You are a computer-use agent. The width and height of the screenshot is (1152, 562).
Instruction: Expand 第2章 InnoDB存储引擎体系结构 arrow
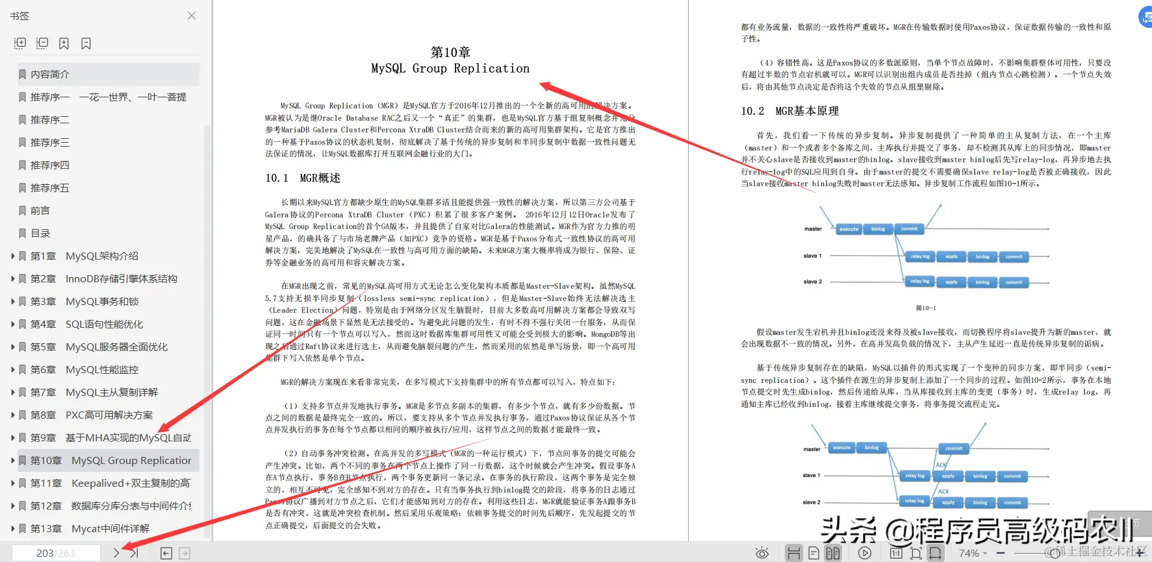(12, 278)
